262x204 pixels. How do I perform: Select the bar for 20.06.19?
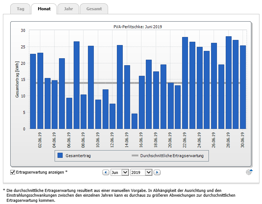tap(171, 106)
